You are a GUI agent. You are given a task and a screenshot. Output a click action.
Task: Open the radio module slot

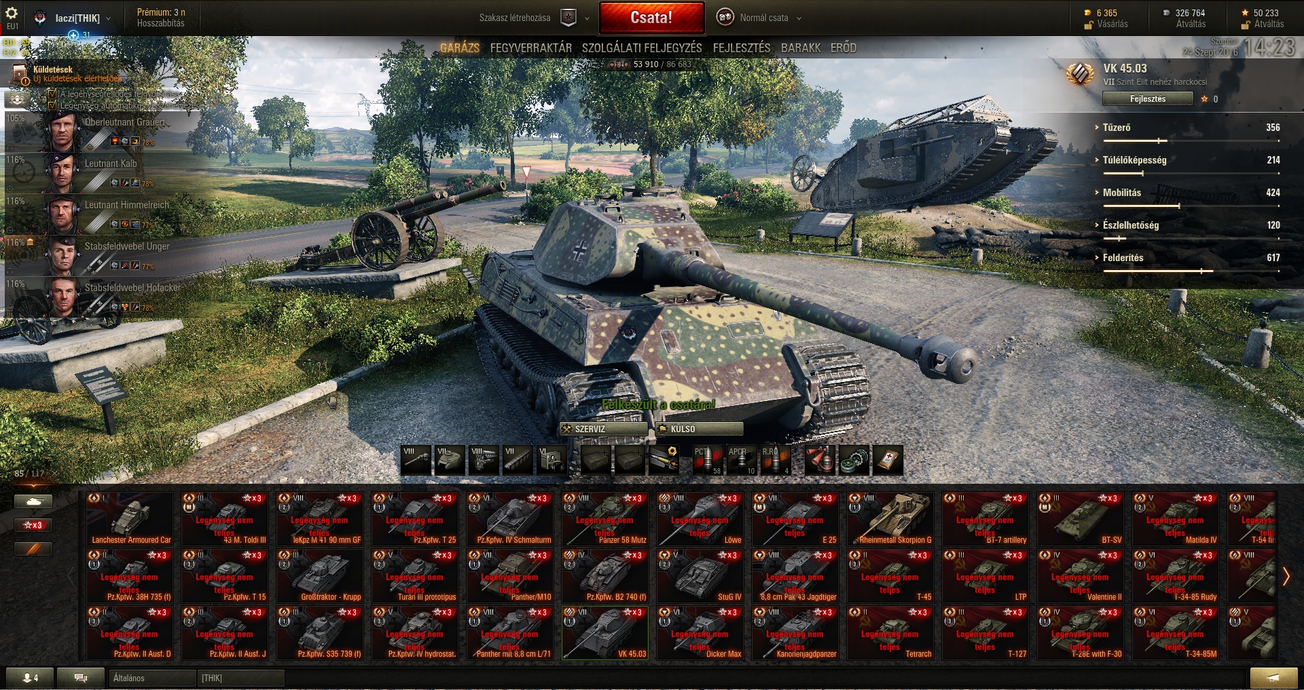click(x=552, y=460)
